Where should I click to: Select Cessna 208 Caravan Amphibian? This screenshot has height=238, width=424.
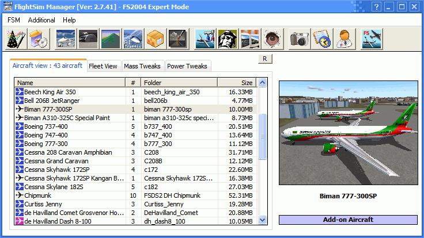[136, 152]
